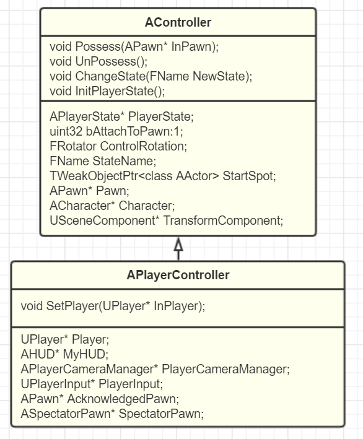Click the APlayerState* PlayerState attribute
Image resolution: width=363 pixels, height=439 pixels.
(x=121, y=116)
